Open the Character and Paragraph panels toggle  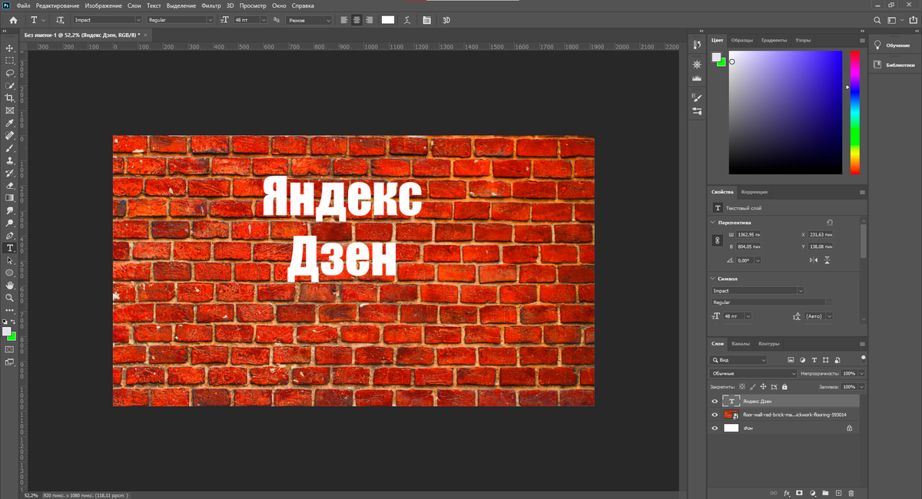[426, 20]
